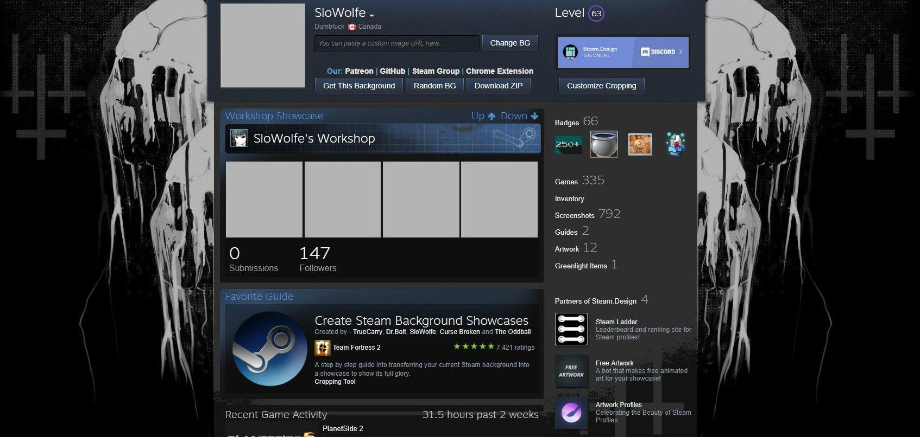Click the Steam Ladder title text

616,322
